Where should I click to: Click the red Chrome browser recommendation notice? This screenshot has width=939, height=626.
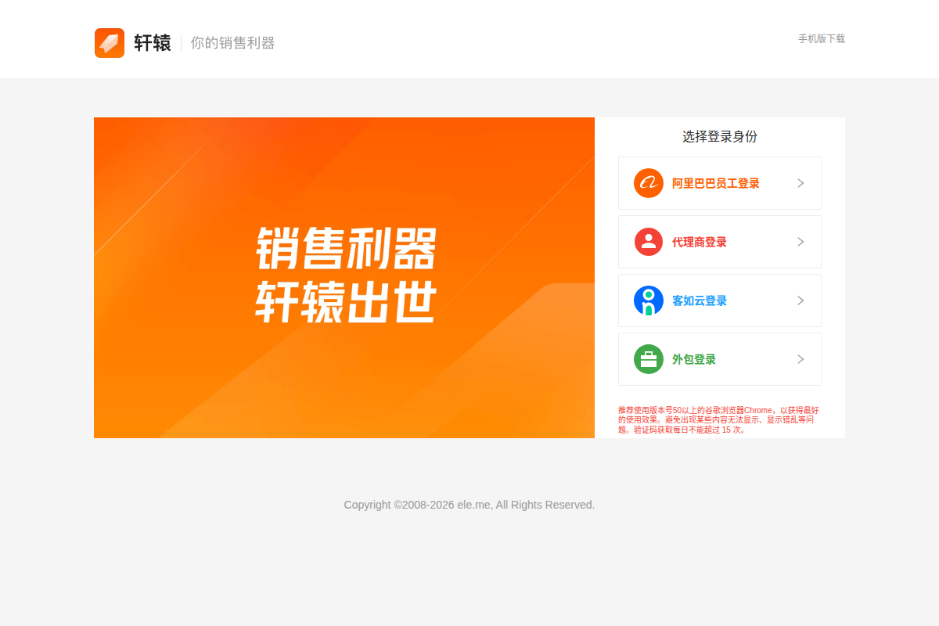pyautogui.click(x=718, y=420)
